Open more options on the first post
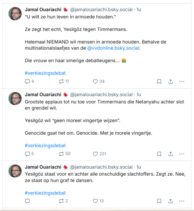This screenshot has width=194, height=211. point(182,81)
